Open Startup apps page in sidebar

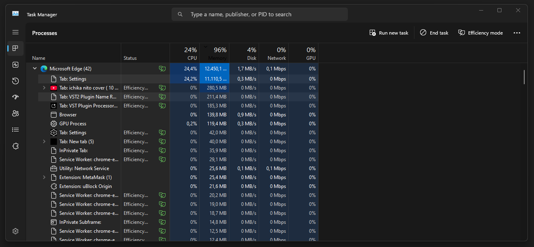[15, 97]
